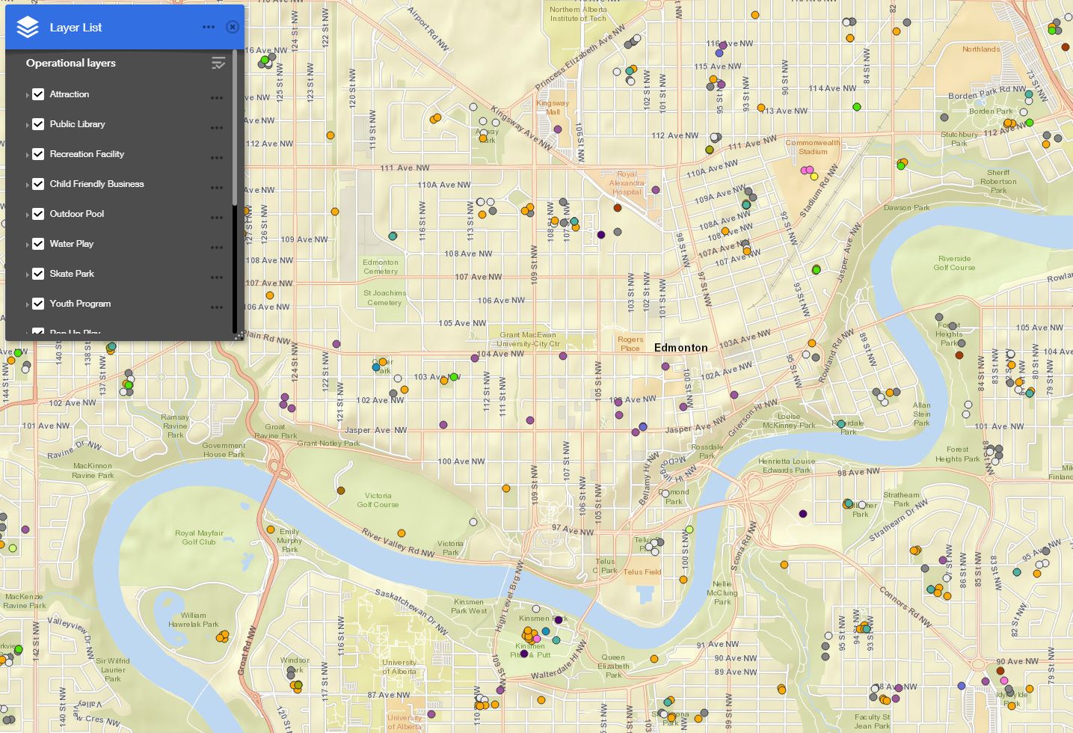
Task: Open more options for Skate Park layer
Action: (x=217, y=277)
